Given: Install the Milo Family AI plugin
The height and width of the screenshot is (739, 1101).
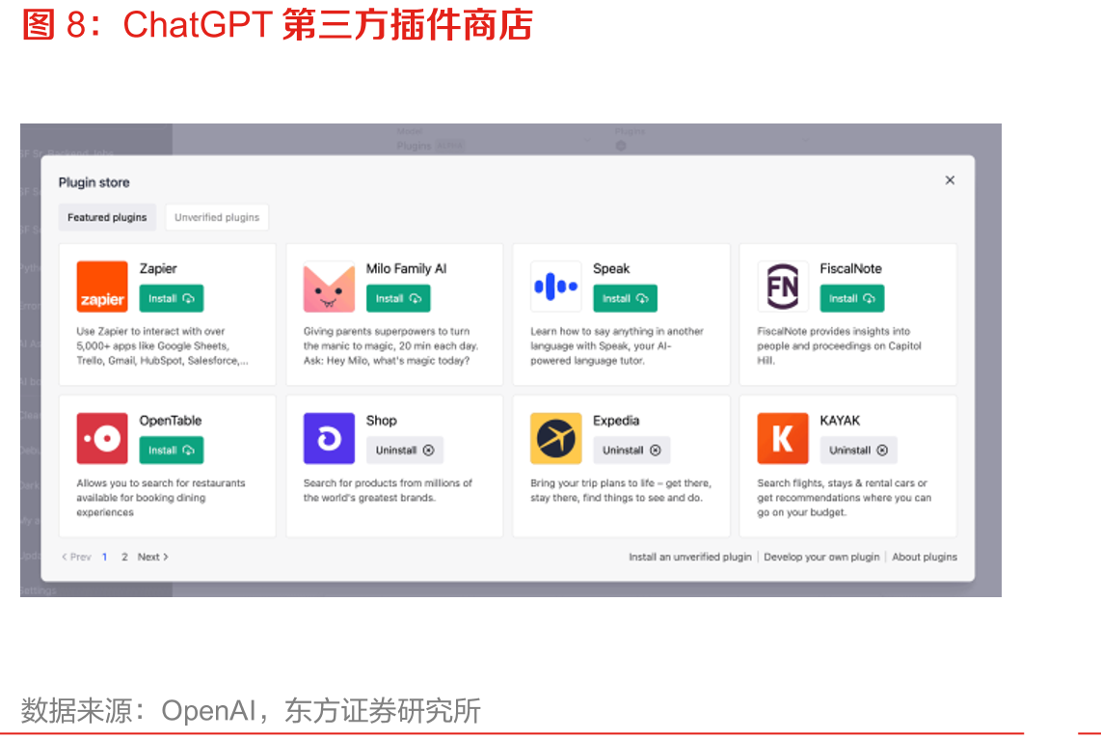Looking at the screenshot, I should point(398,298).
